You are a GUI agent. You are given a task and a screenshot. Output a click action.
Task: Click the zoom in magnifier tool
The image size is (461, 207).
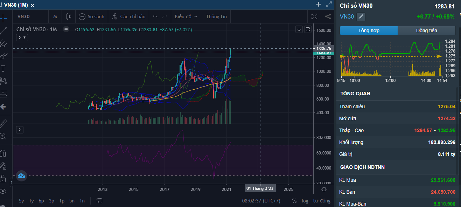point(4,136)
